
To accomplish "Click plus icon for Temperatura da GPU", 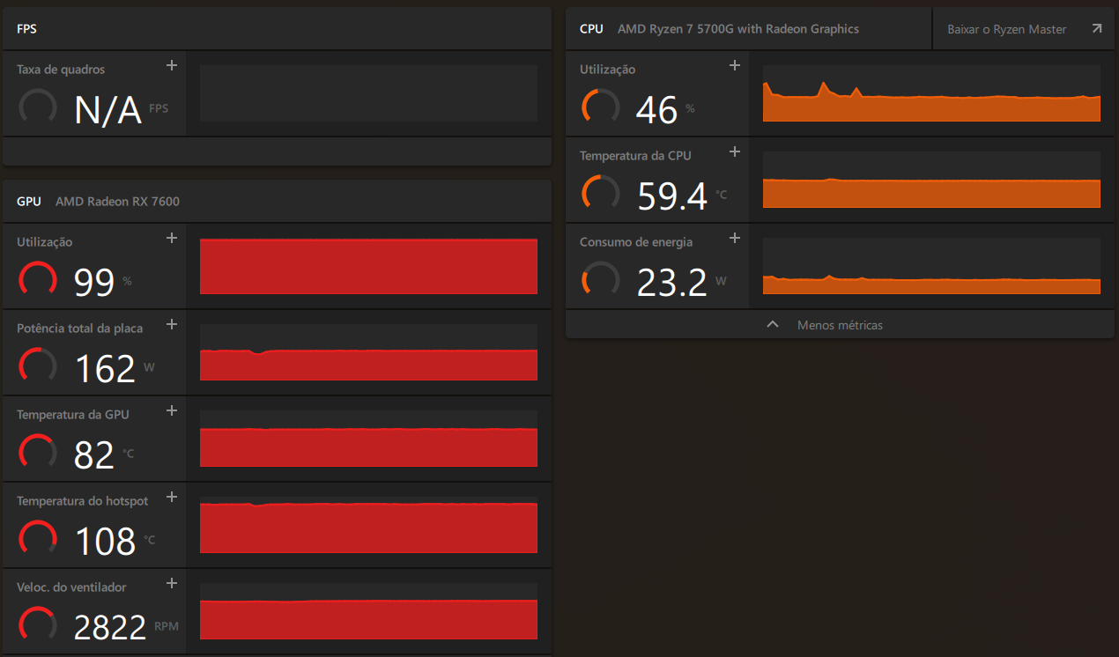I will [172, 410].
